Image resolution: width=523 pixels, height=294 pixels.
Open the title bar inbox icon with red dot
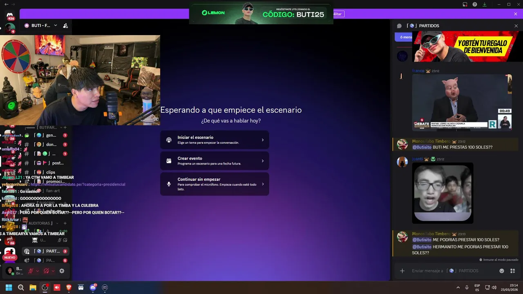pos(465,4)
